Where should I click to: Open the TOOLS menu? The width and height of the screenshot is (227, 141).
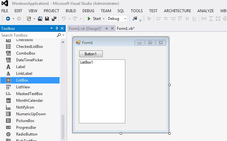click(137, 11)
